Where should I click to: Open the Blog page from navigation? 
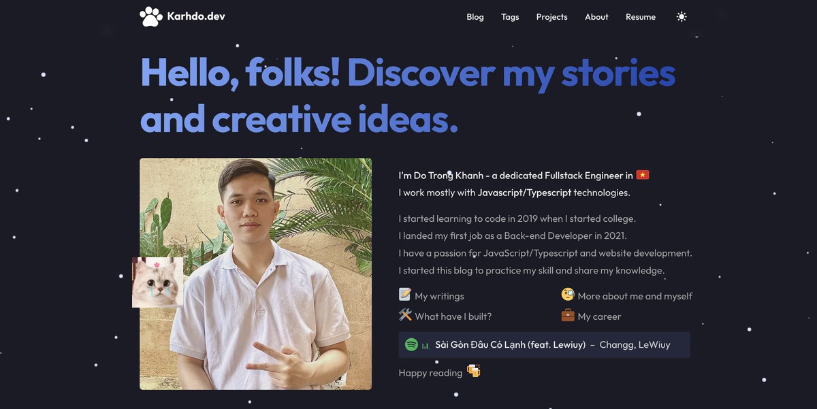(475, 17)
